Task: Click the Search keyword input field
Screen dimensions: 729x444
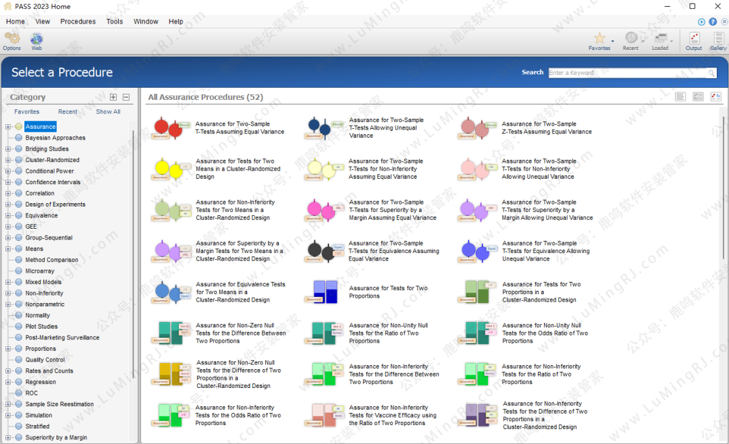Action: click(x=628, y=73)
